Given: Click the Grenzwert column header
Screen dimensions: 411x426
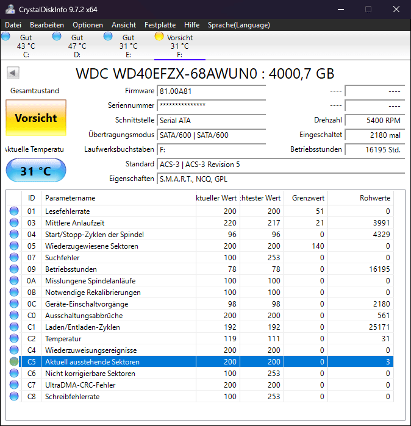Looking at the screenshot, I should coord(306,198).
